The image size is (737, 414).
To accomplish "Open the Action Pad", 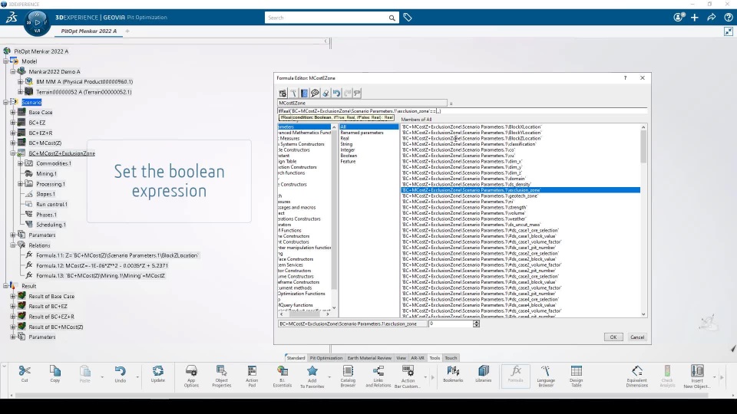I will (252, 376).
